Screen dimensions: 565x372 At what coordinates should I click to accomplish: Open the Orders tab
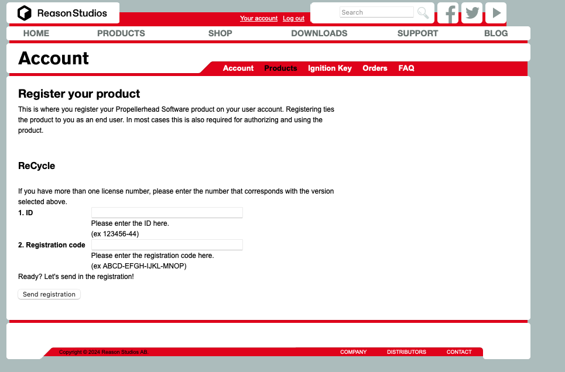pyautogui.click(x=375, y=68)
